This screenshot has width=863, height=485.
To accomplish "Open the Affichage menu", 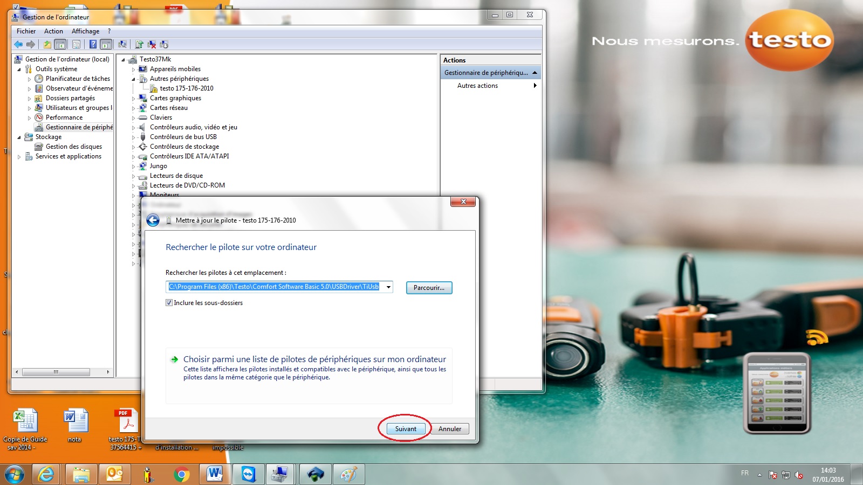I will point(85,31).
